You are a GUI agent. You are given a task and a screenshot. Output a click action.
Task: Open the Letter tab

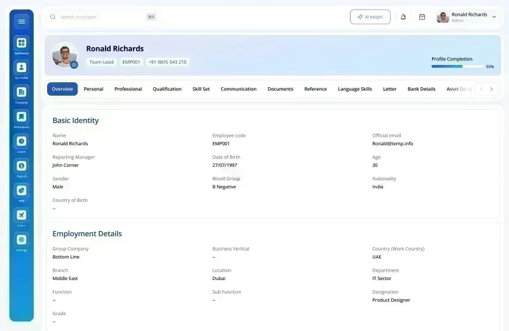389,89
